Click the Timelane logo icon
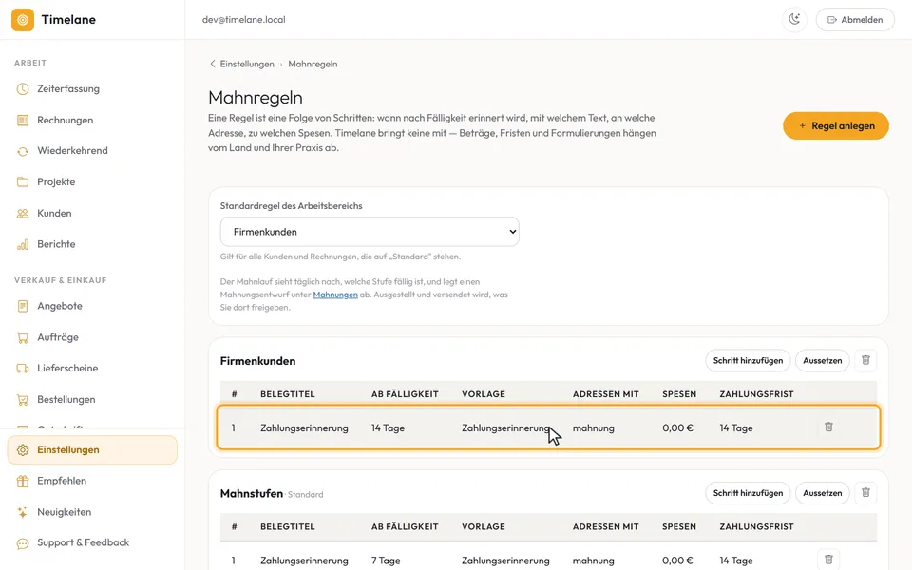The width and height of the screenshot is (912, 570). (x=23, y=20)
